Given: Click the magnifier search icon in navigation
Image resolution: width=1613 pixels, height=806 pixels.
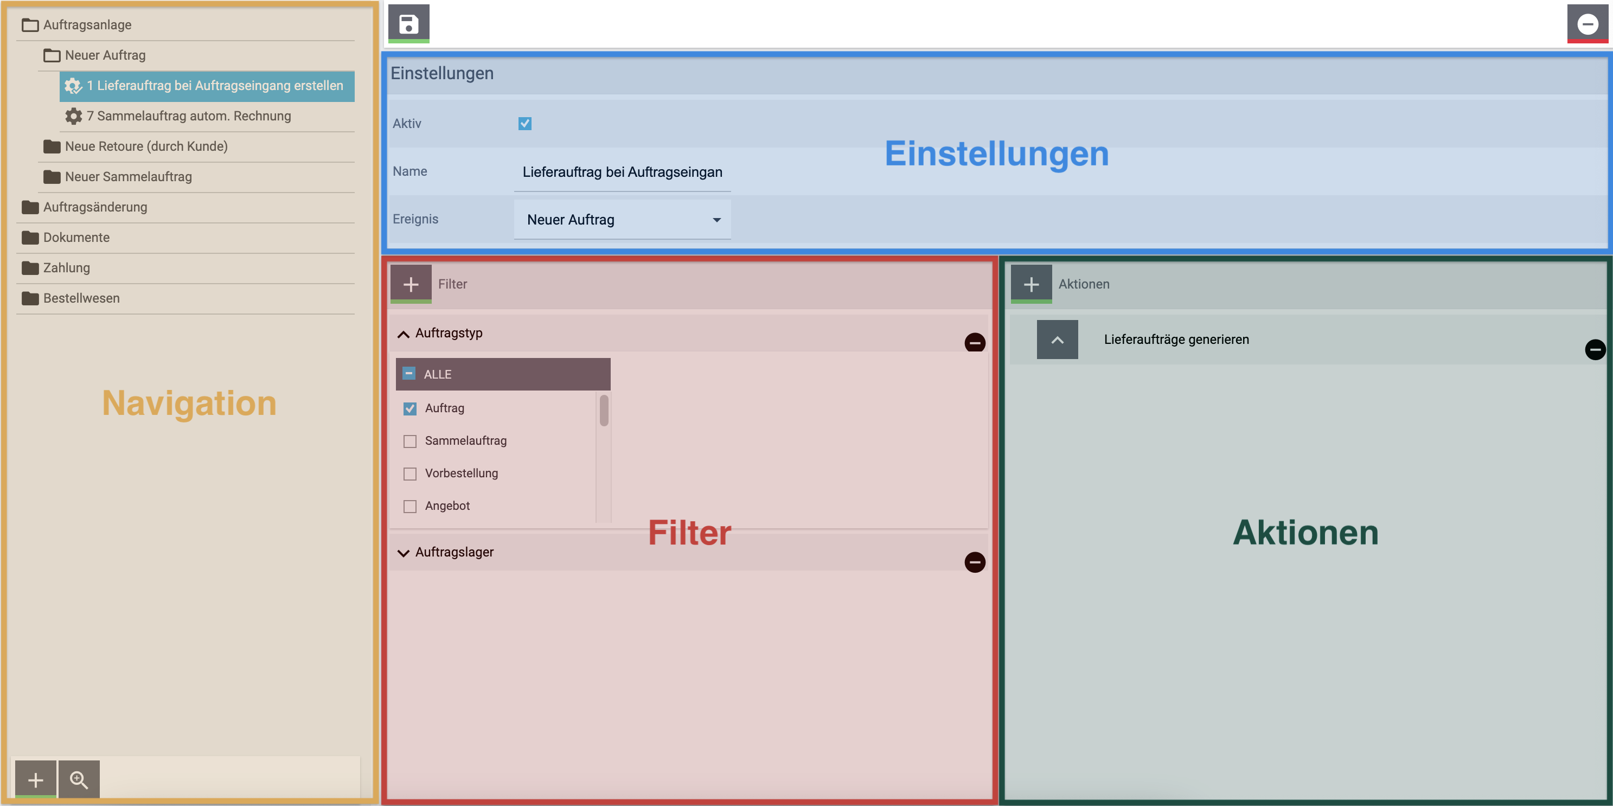Looking at the screenshot, I should (79, 779).
